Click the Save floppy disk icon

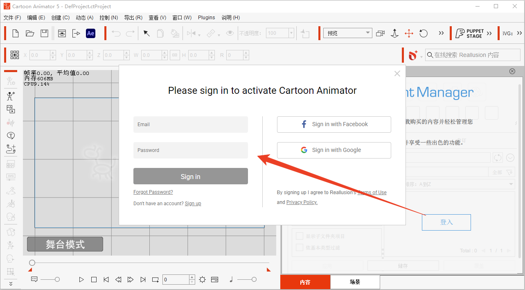44,34
